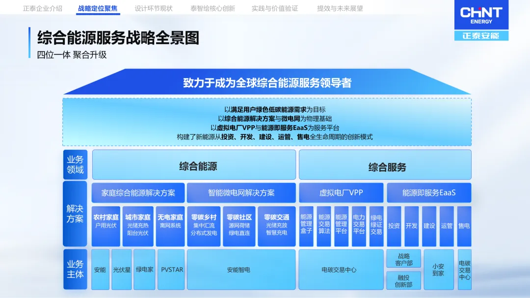This screenshot has height=298, width=530.
Task: Select the 城市家庭 tile
Action: pos(138,226)
